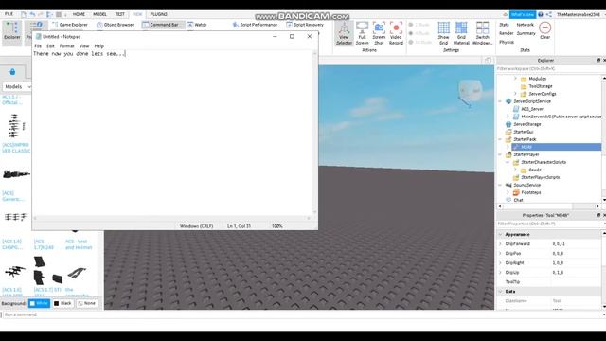The width and height of the screenshot is (606, 341).
Task: Select Black background option
Action: pos(62,303)
